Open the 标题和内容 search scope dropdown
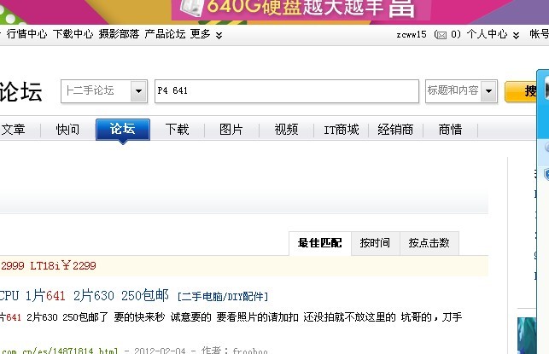This screenshot has width=549, height=354. (x=488, y=91)
